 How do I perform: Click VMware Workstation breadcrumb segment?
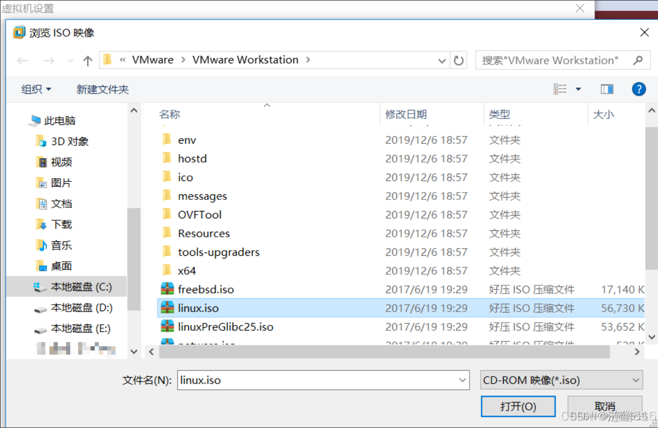pyautogui.click(x=245, y=60)
